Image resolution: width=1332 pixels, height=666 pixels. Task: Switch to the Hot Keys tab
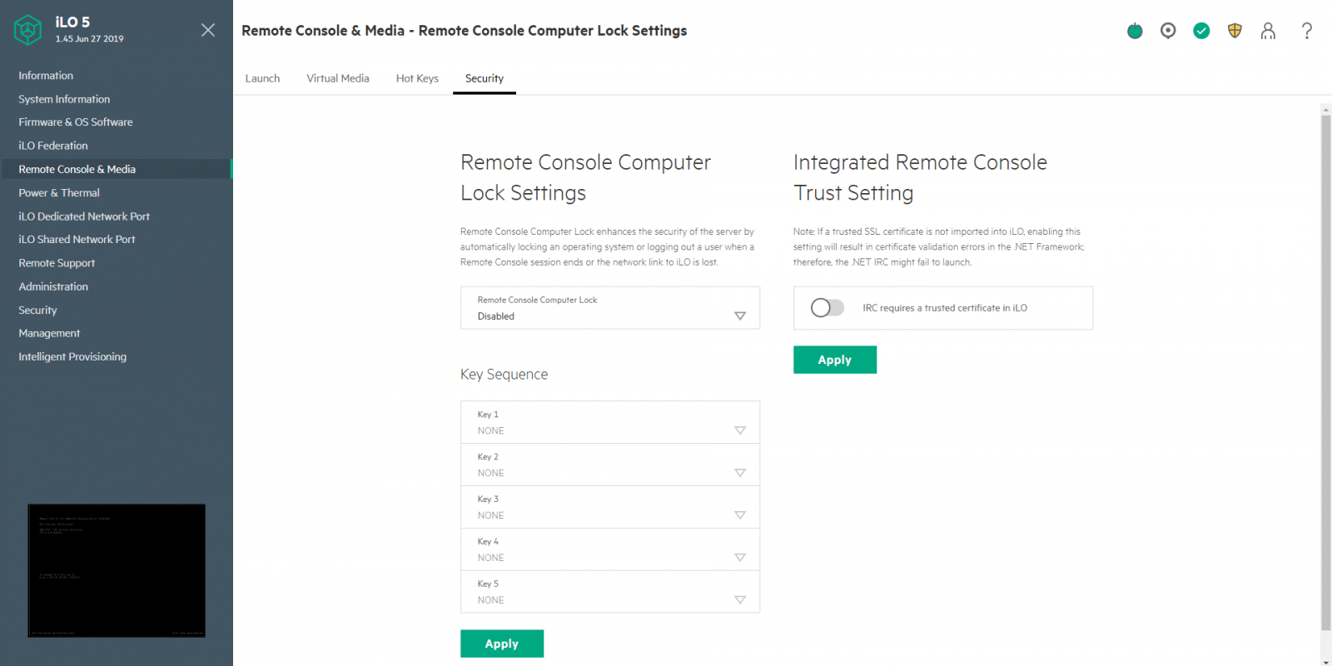click(417, 78)
